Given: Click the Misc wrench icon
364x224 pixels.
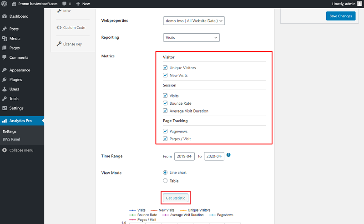Looking at the screenshot, I should [x=59, y=11].
